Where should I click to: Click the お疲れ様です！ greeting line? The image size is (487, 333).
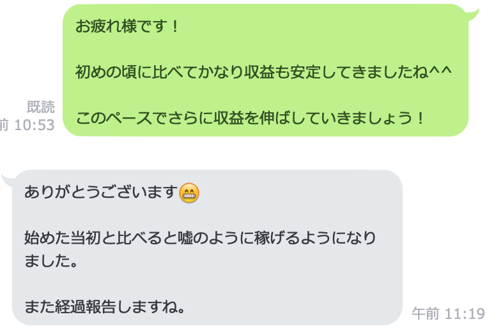[128, 26]
